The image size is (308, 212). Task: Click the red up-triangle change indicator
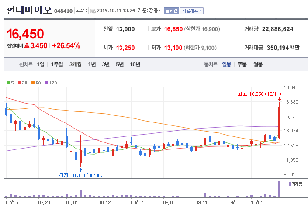(27, 46)
